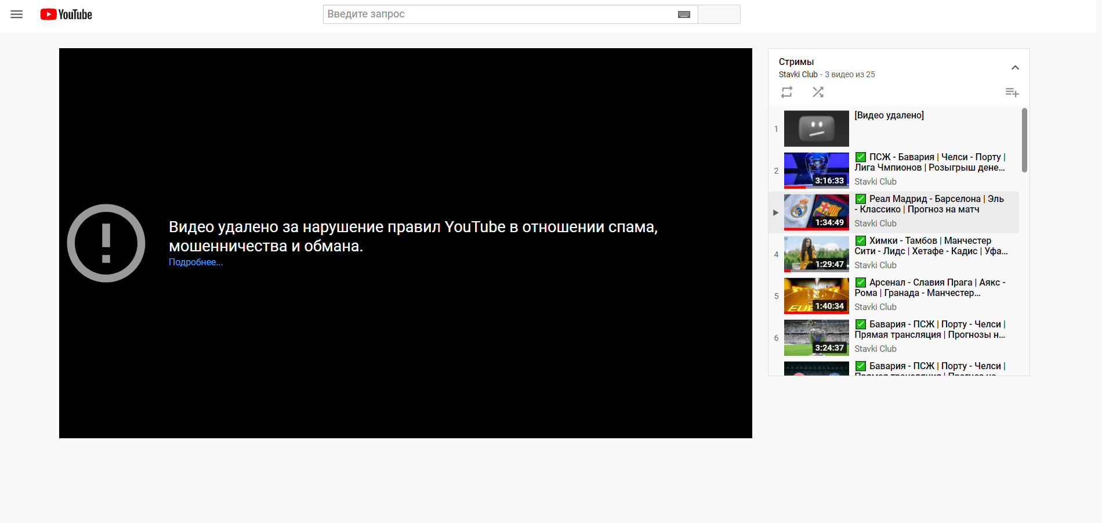Click the warning exclamation icon in player
Screen dimensions: 1102x523
(106, 243)
